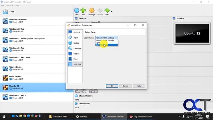Image resolution: width=213 pixels, height=120 pixels.
Task: Click the Description section icon
Action: tap(76, 104)
